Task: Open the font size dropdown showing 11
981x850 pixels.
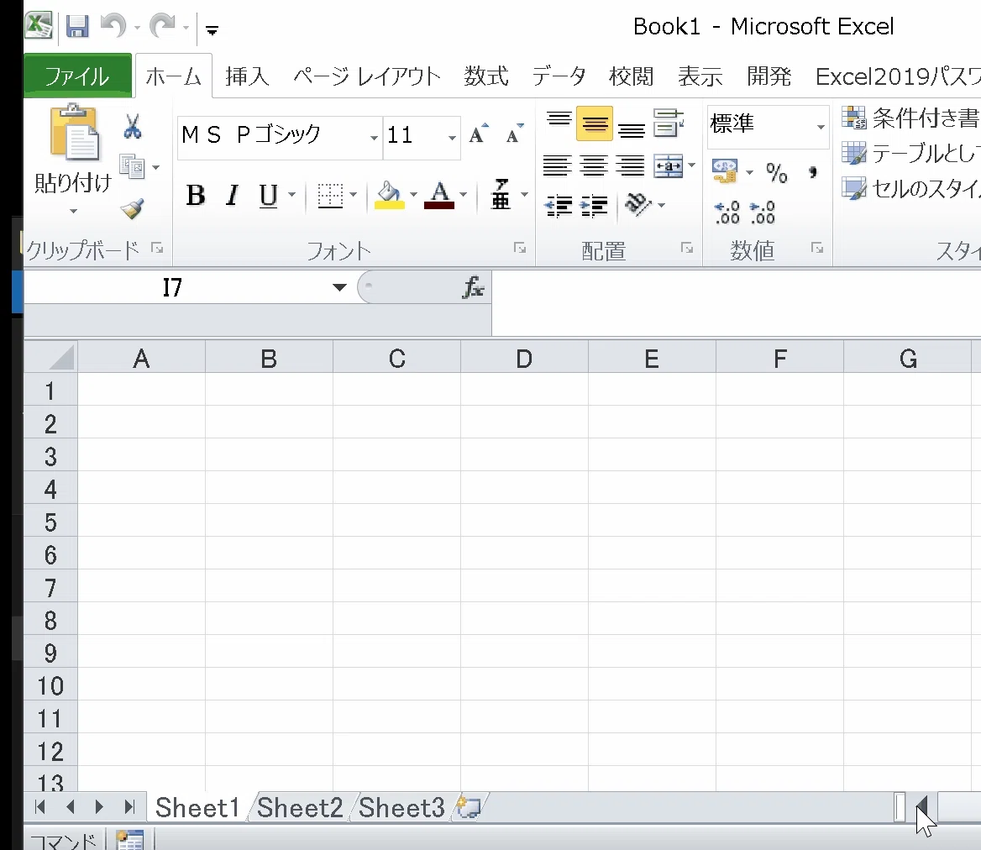Action: (x=452, y=137)
